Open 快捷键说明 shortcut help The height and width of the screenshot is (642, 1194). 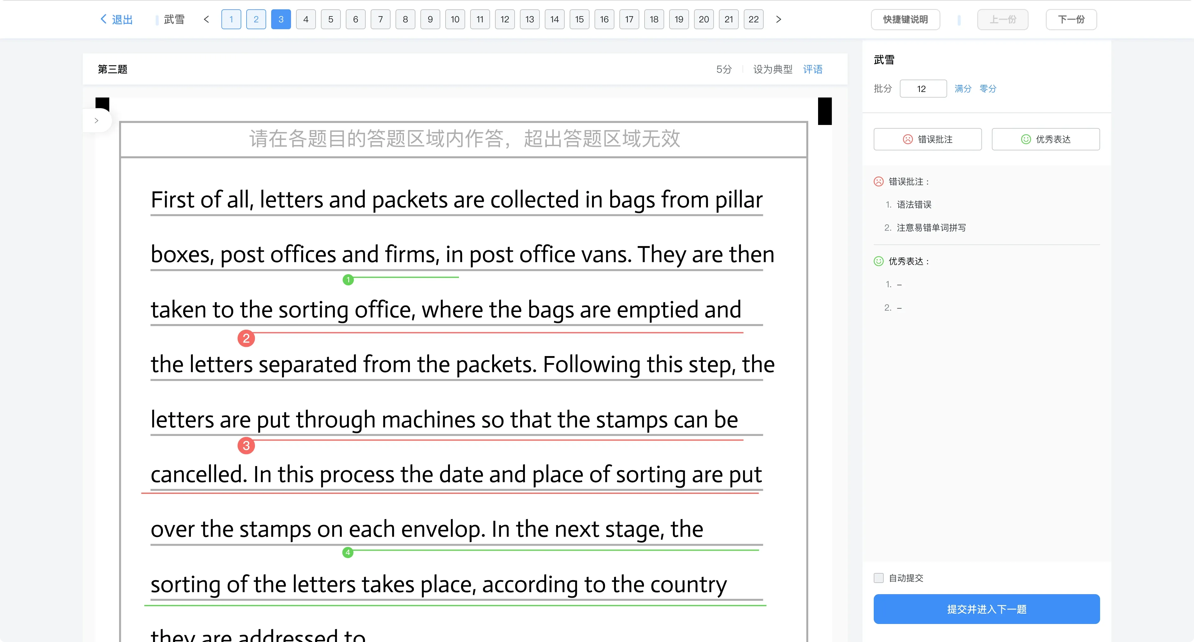coord(905,20)
